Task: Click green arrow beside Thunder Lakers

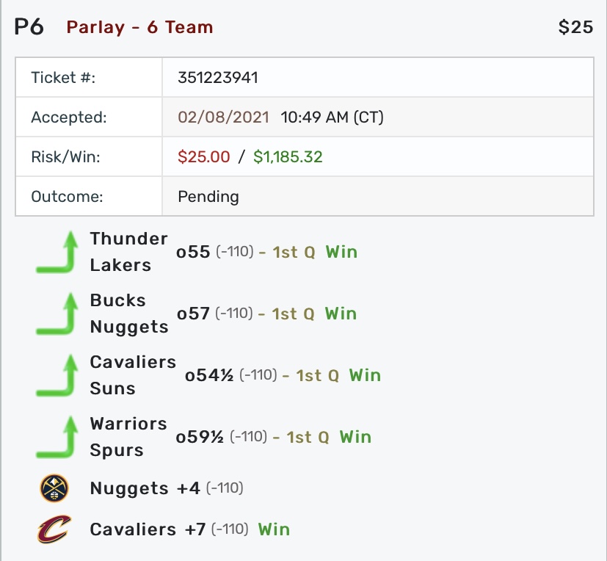Action: tap(58, 252)
